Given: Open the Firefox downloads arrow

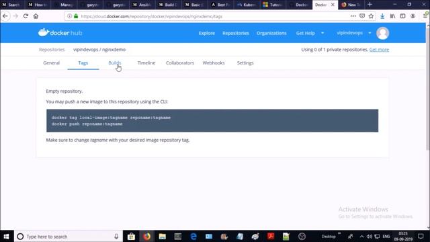Looking at the screenshot, I should pos(382,16).
